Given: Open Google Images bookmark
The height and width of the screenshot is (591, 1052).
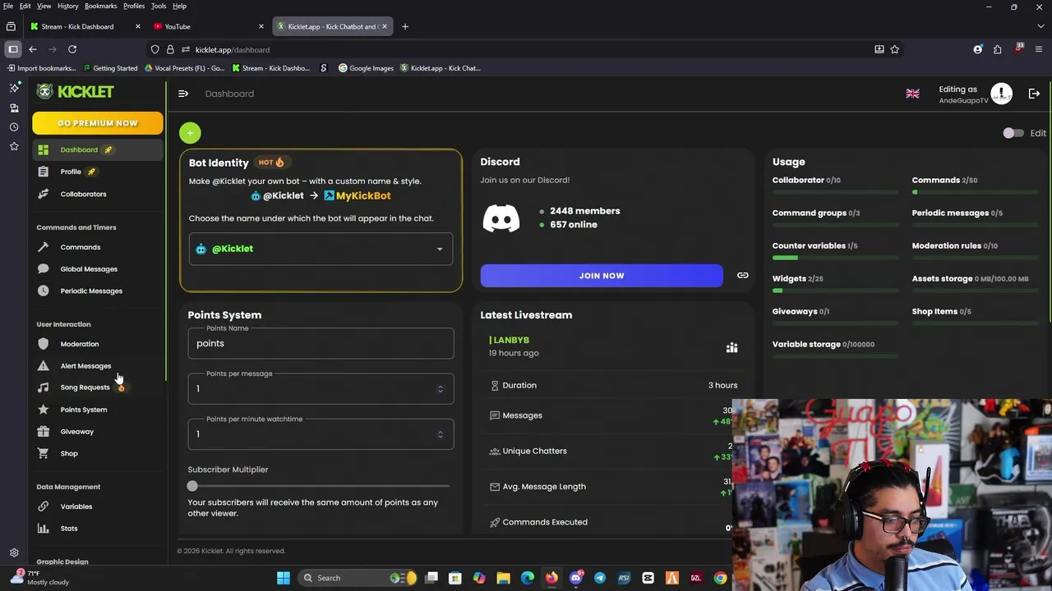Looking at the screenshot, I should tap(366, 68).
